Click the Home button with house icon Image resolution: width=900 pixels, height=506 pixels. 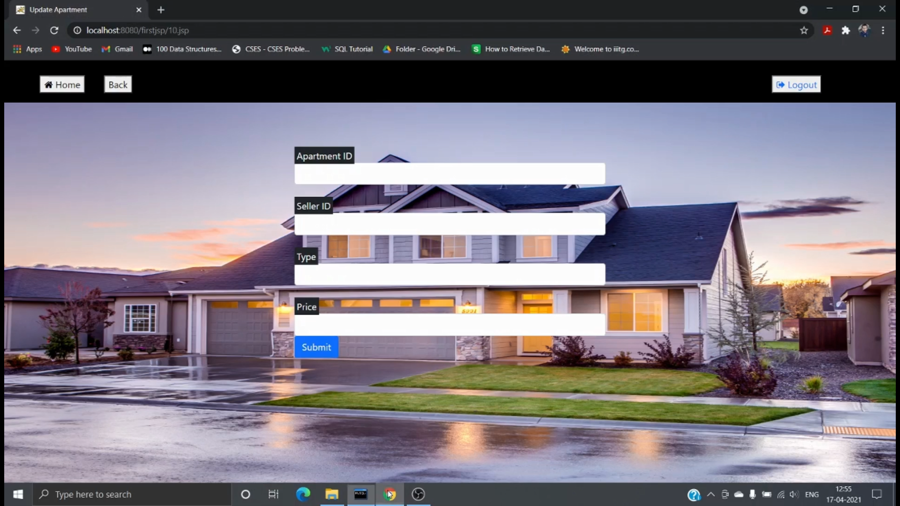point(62,85)
